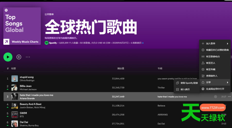Click 复制 Spotify 链接 option

coord(187,83)
